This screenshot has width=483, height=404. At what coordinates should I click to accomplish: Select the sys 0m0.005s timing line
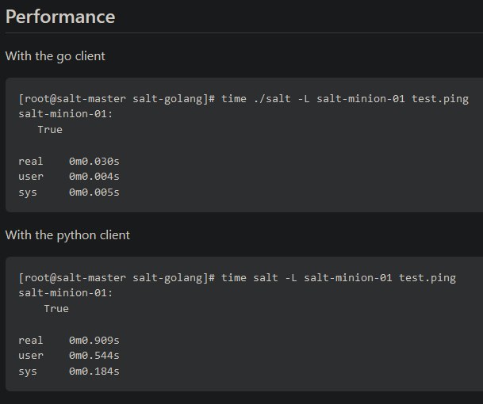click(x=69, y=192)
